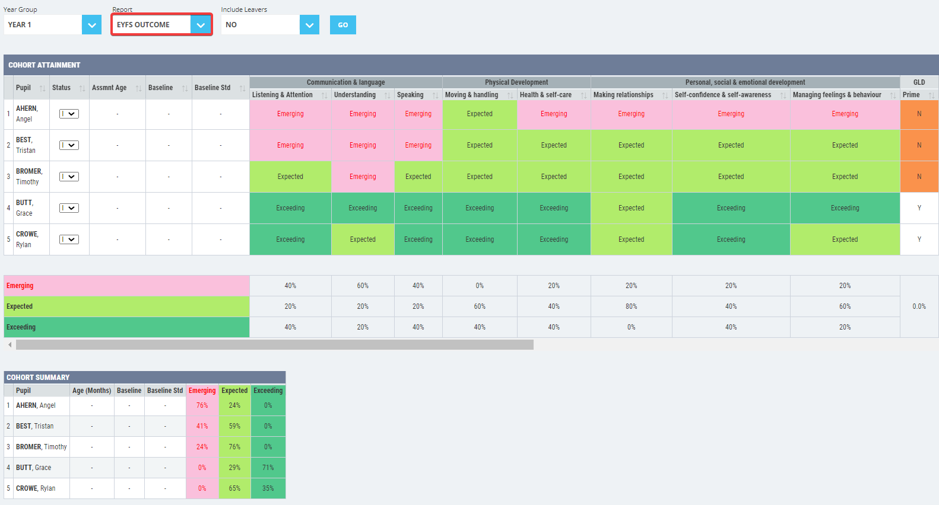Screen dimensions: 939x505
Task: Click left arrow of horizontal scrollbar
Action: click(9, 344)
